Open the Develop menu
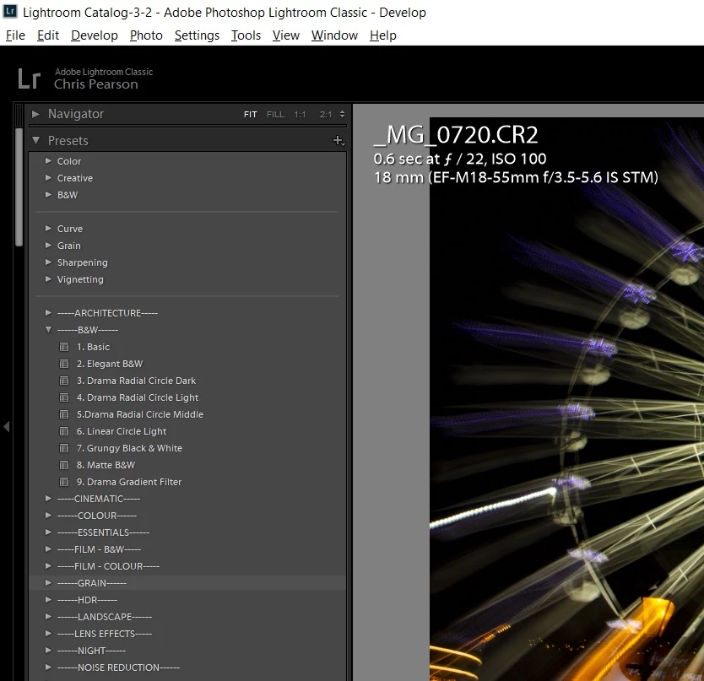704x681 pixels. [95, 35]
